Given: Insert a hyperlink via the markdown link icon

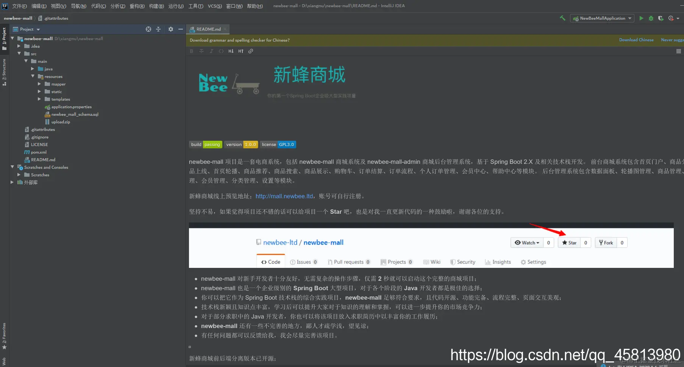Looking at the screenshot, I should click(x=251, y=51).
